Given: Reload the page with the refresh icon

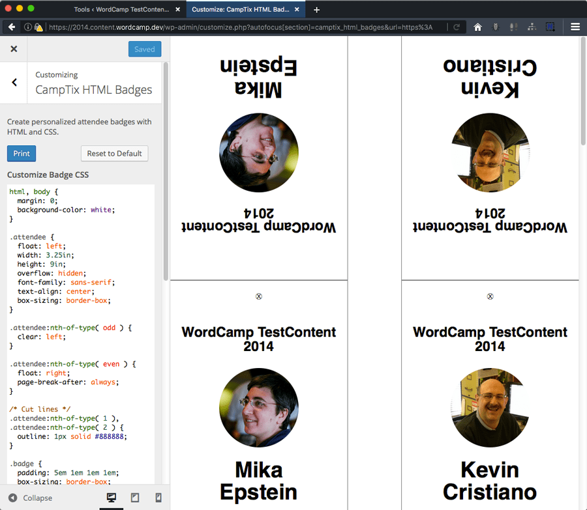Looking at the screenshot, I should pos(457,27).
